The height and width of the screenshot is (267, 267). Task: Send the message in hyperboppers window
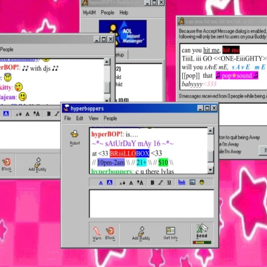point(202,231)
